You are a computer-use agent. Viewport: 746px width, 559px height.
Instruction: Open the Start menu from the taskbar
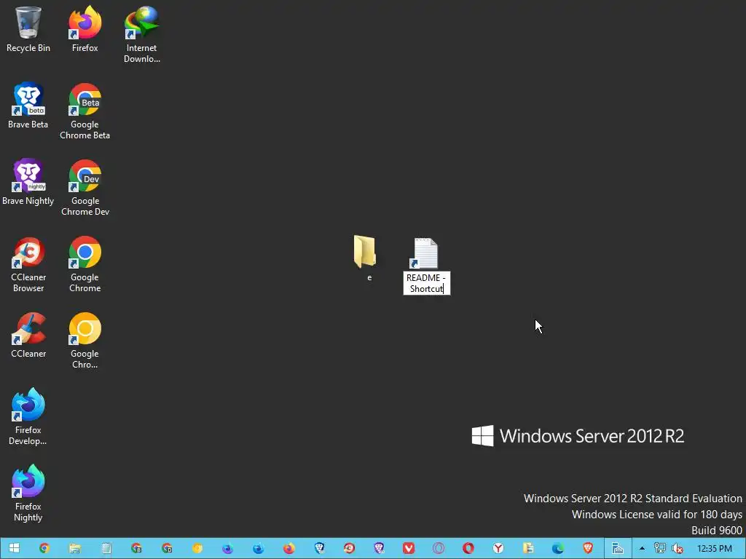pyautogui.click(x=14, y=549)
